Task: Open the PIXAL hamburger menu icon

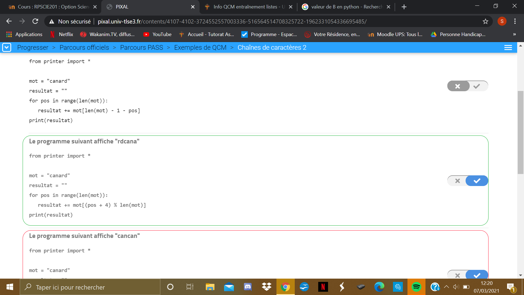Action: click(508, 48)
